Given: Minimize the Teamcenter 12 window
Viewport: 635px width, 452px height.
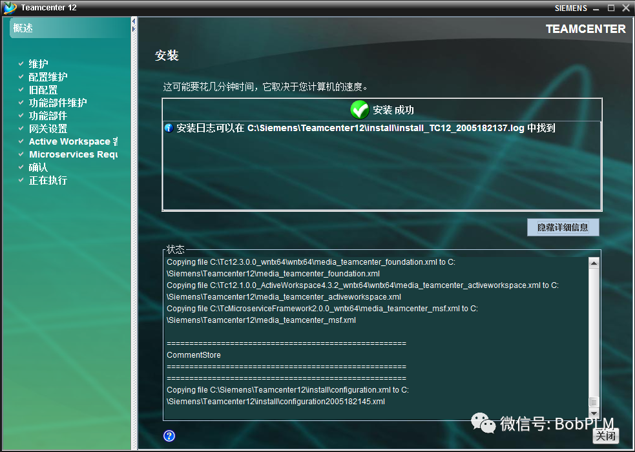Looking at the screenshot, I should pyautogui.click(x=596, y=8).
